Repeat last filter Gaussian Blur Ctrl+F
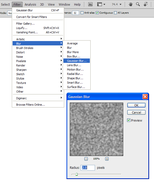The image size is (154, 187). click(x=38, y=10)
